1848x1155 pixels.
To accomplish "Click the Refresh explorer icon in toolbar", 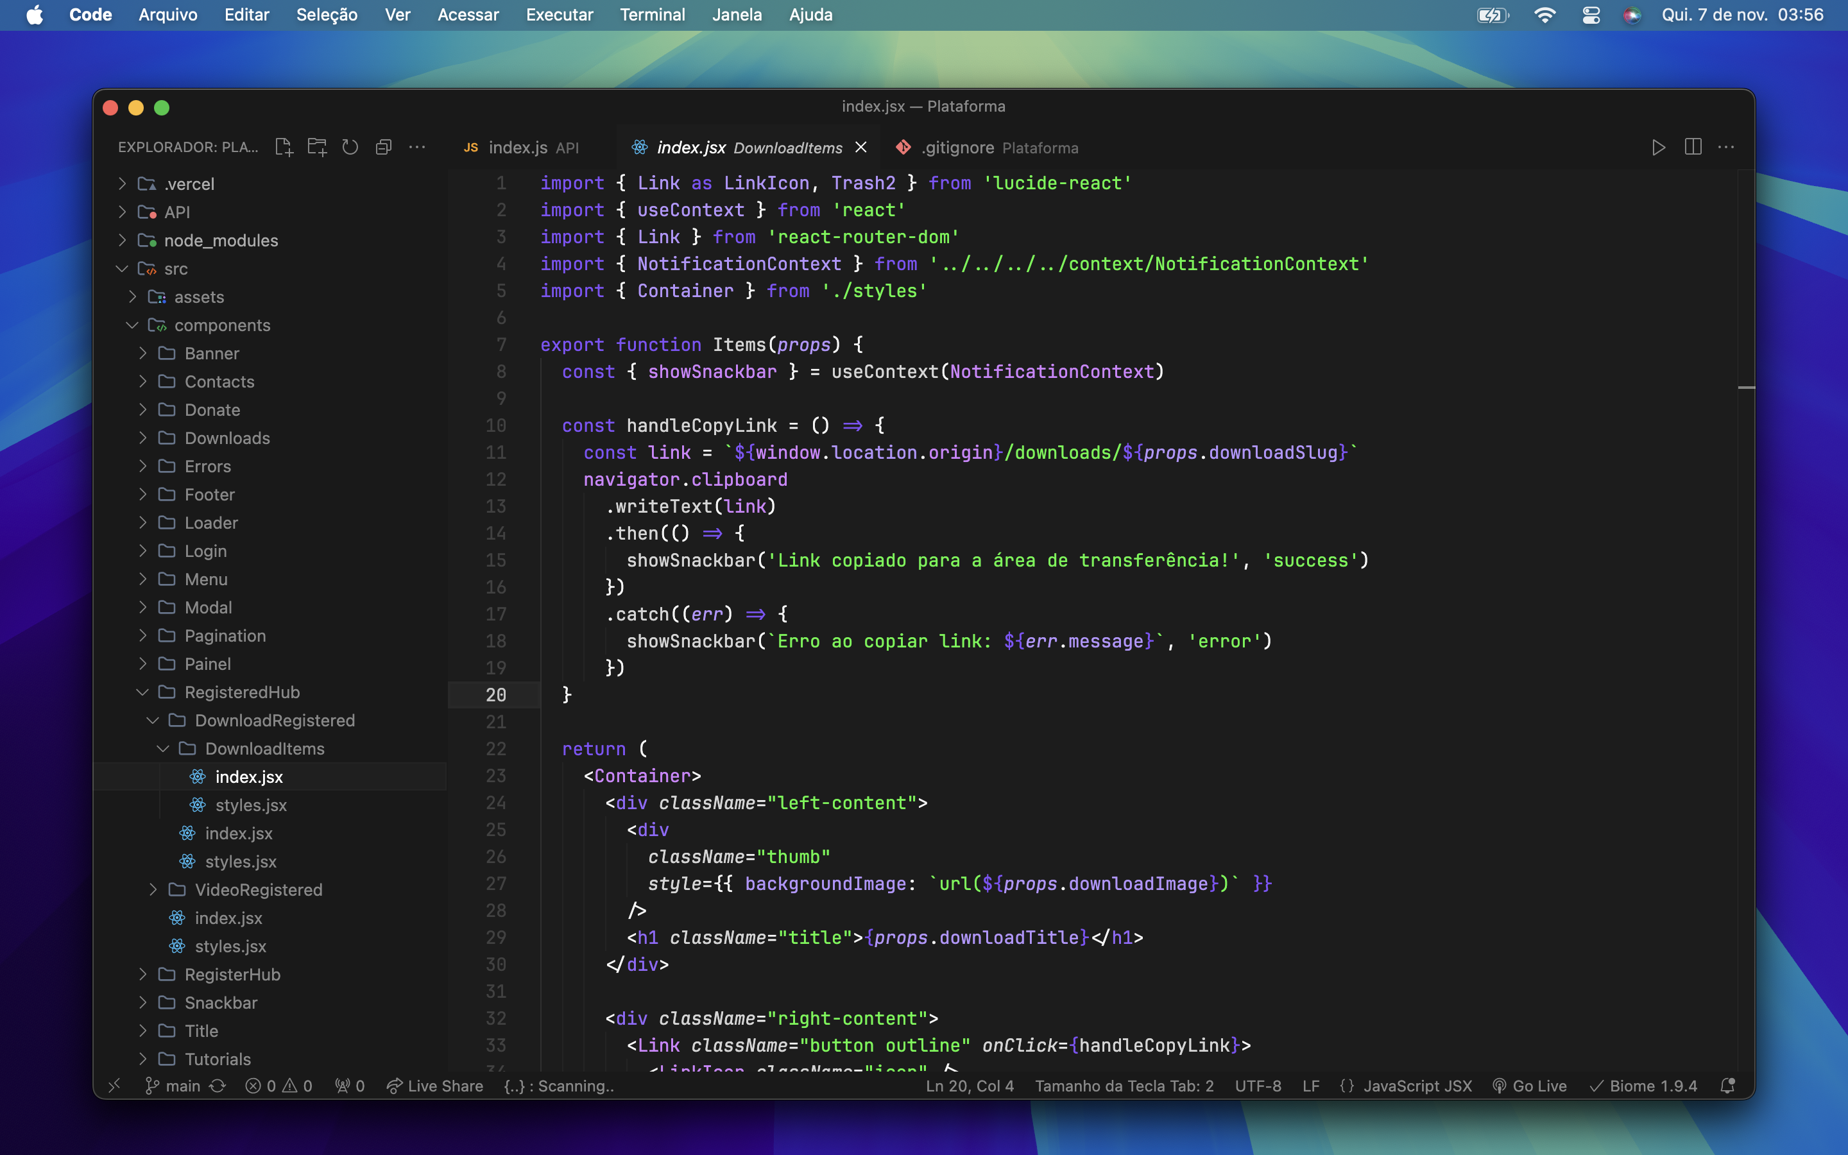I will [350, 146].
